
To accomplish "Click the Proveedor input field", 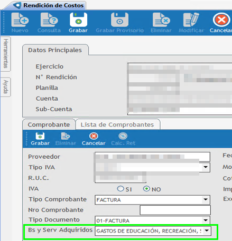I will [152, 157].
